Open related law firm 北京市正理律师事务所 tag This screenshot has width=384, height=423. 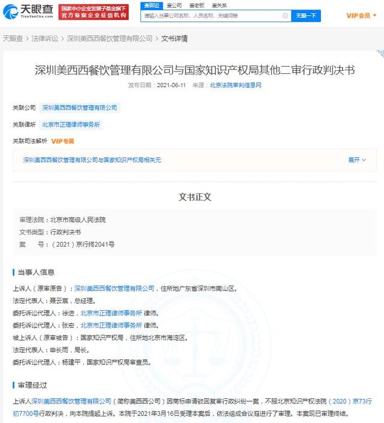pos(71,124)
